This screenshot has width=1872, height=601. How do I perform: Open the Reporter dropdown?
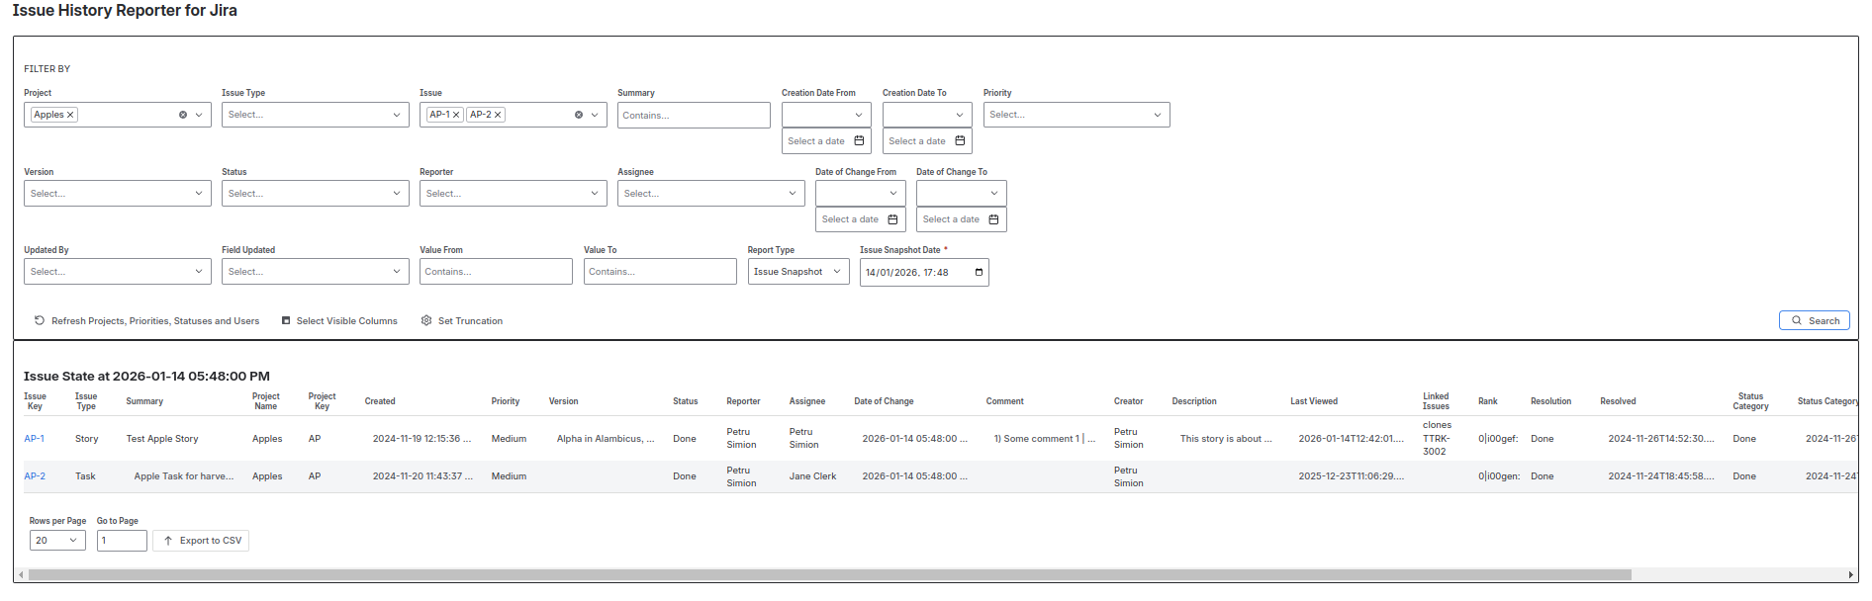(x=514, y=194)
